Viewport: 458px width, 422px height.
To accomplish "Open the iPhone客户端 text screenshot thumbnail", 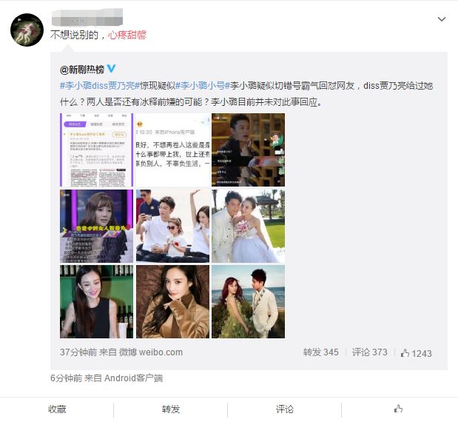I will pos(172,150).
